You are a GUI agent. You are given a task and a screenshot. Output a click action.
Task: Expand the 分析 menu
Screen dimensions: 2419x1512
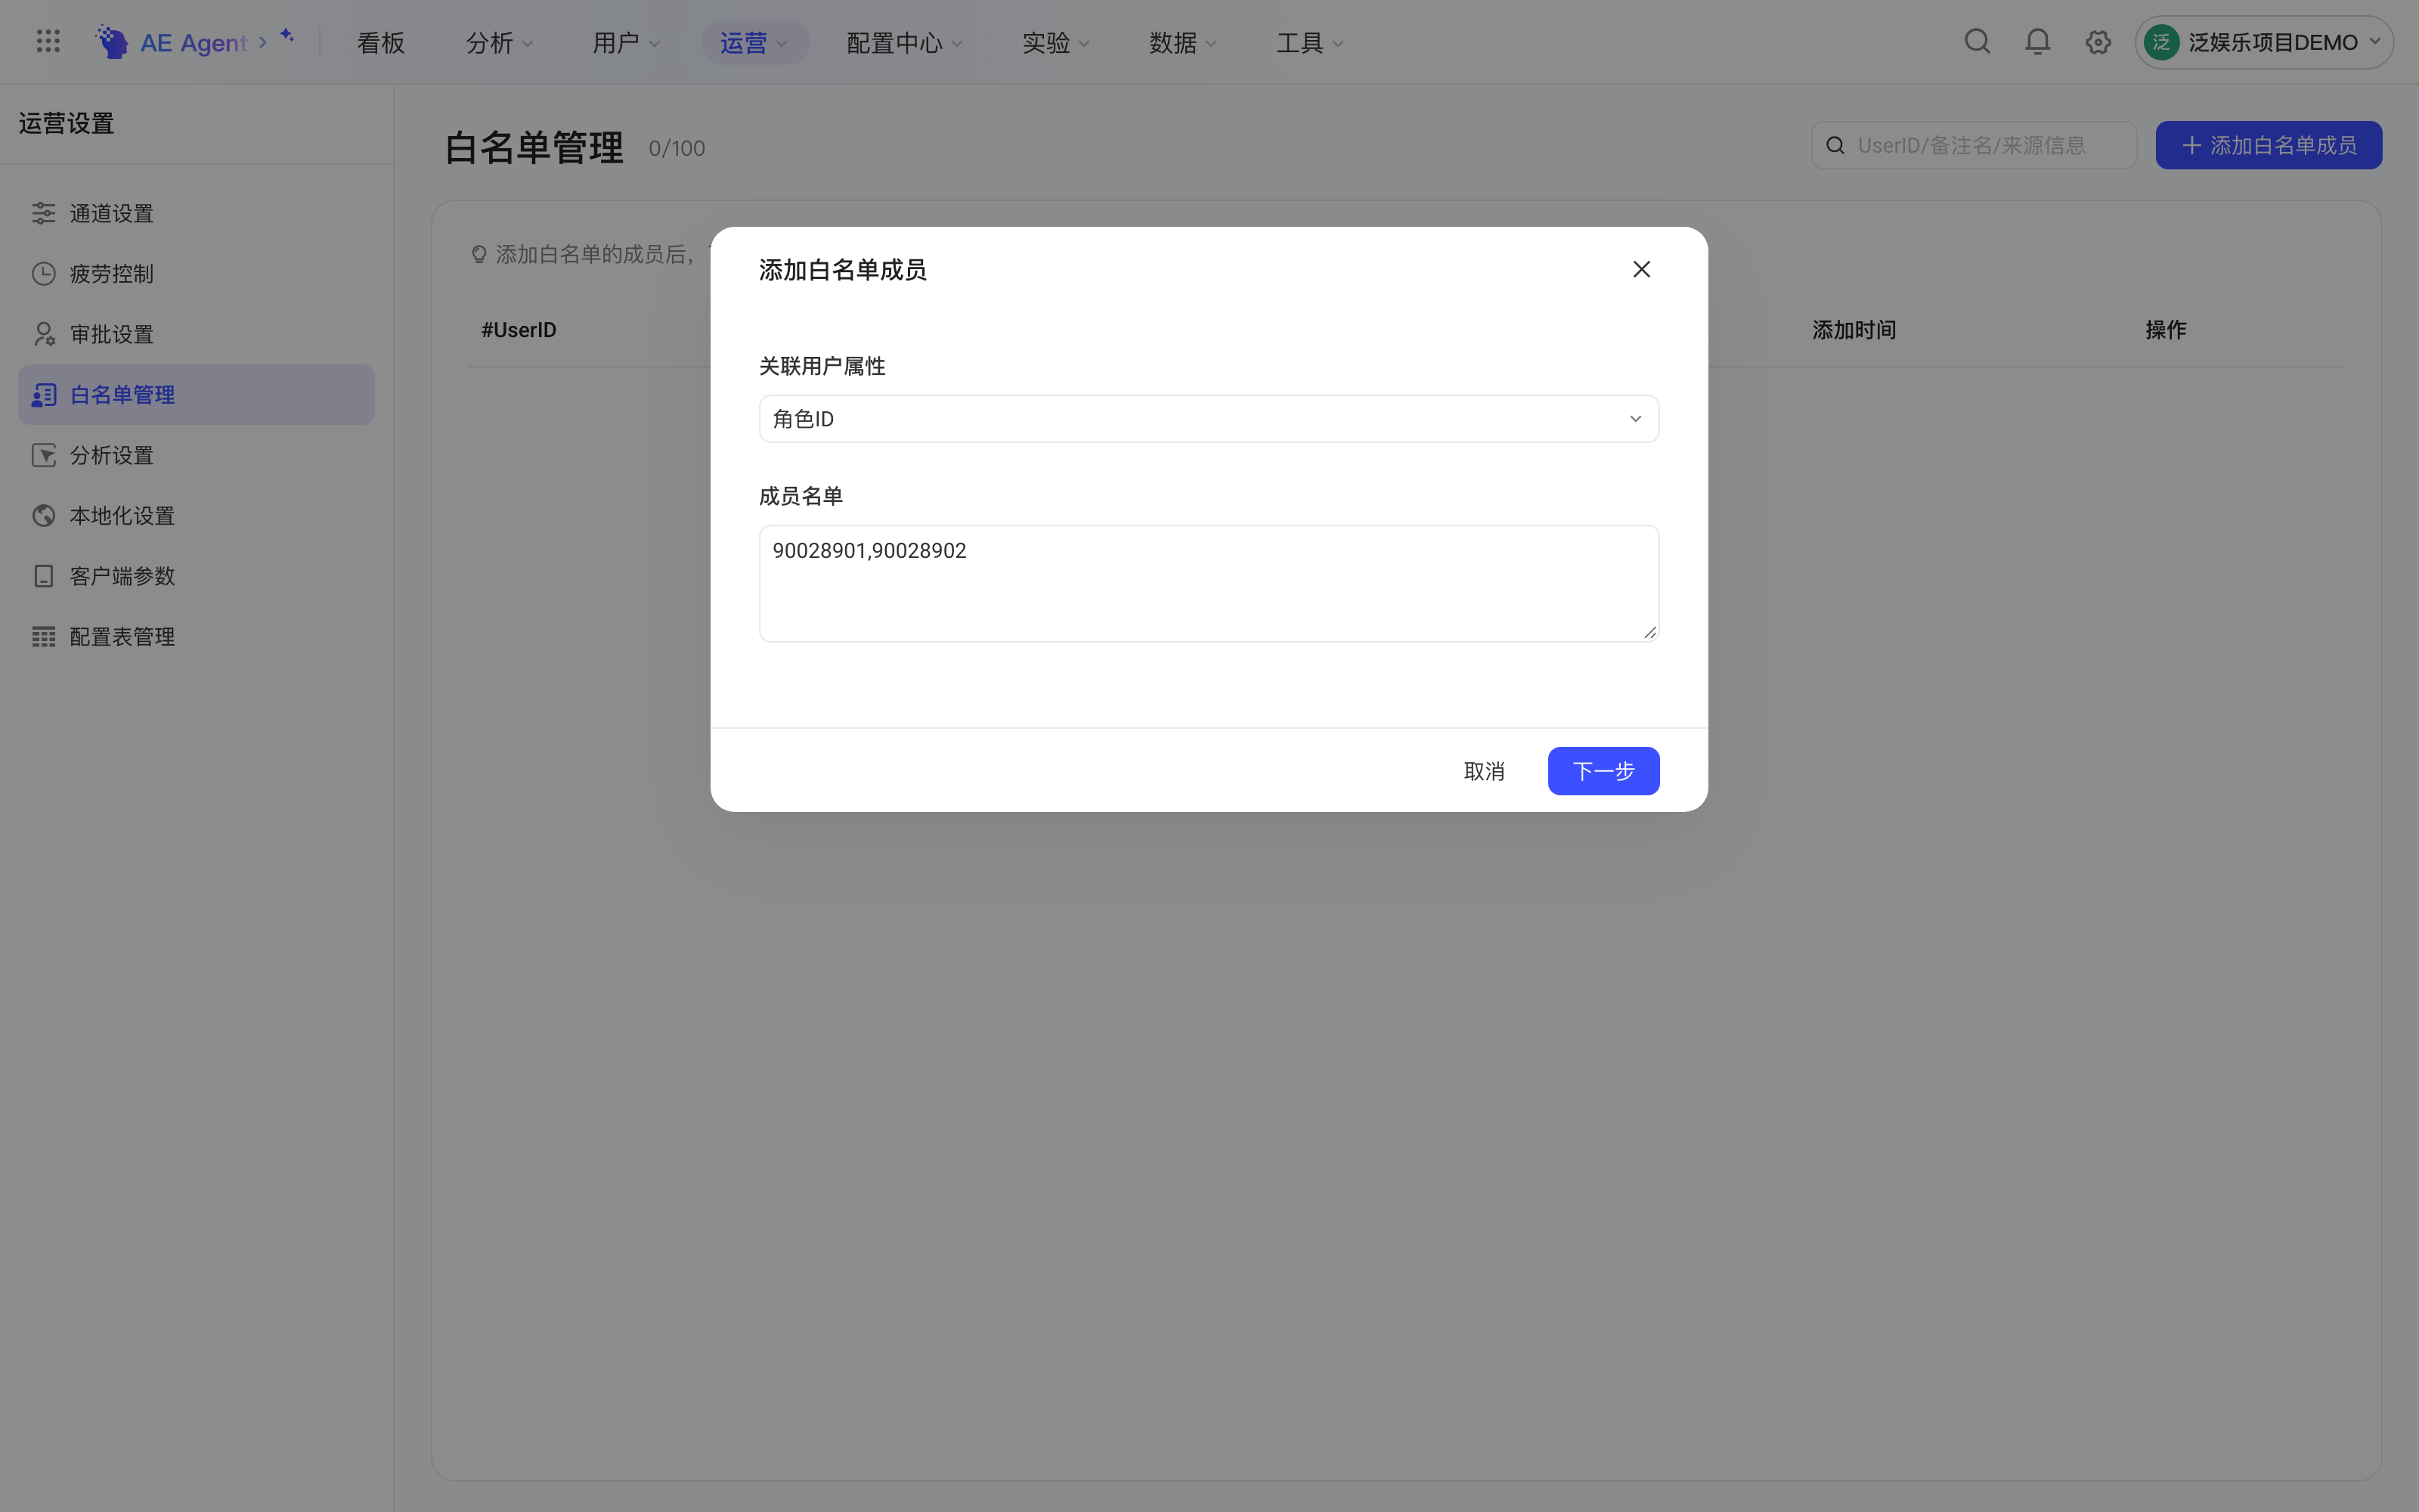click(500, 42)
